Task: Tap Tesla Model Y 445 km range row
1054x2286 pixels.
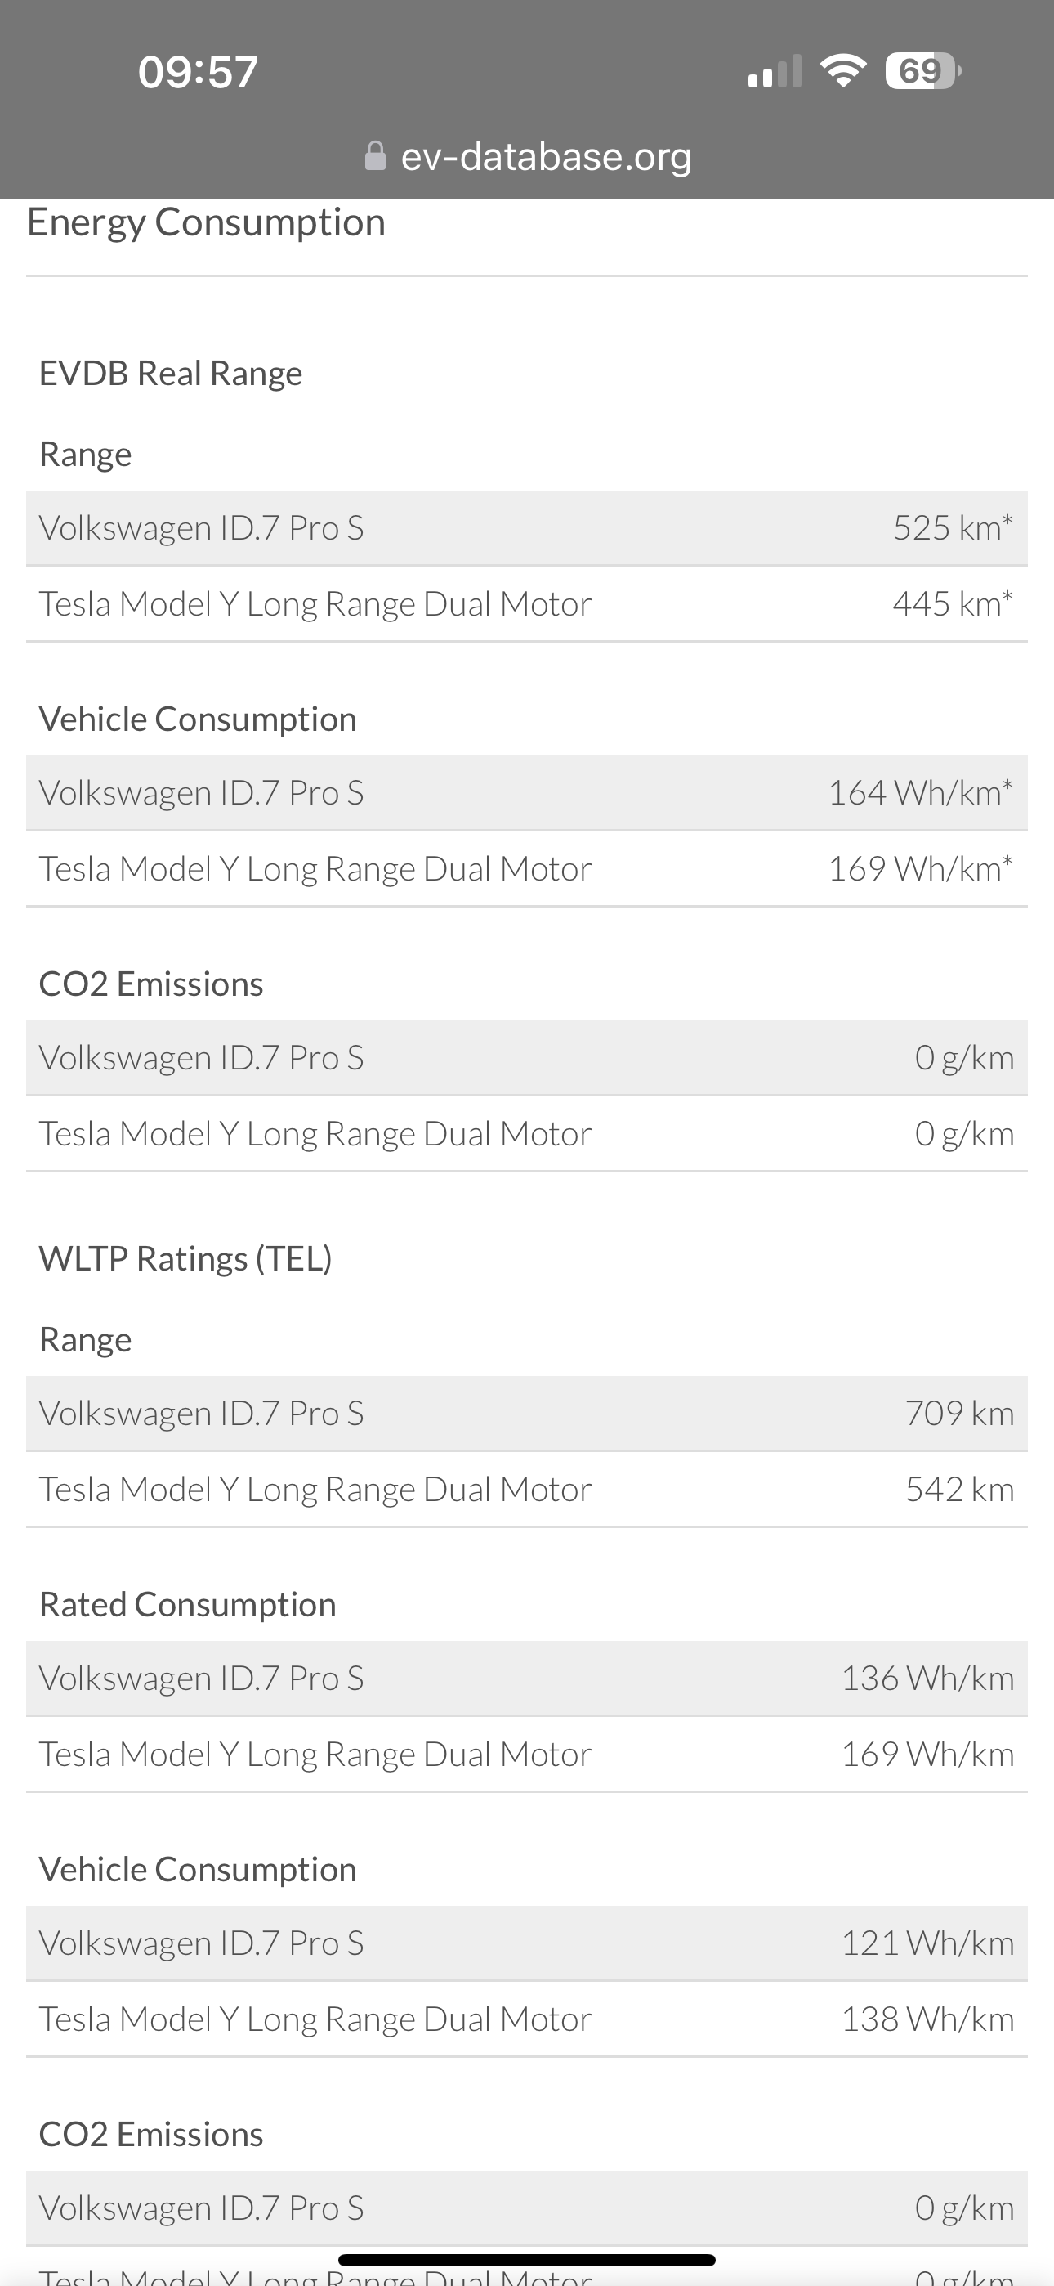Action: click(526, 604)
